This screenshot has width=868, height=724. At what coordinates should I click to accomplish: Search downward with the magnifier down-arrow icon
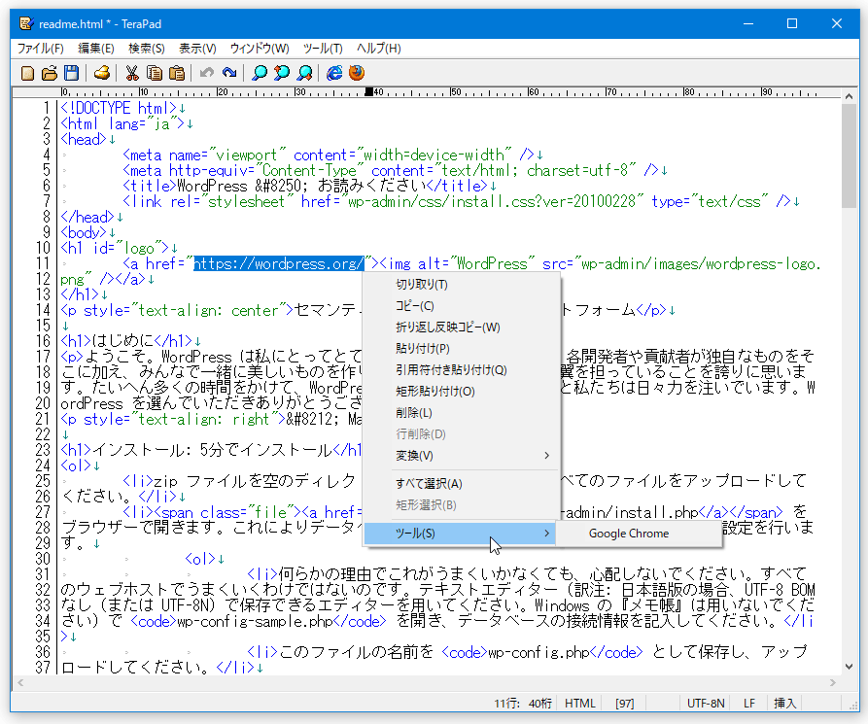point(304,73)
